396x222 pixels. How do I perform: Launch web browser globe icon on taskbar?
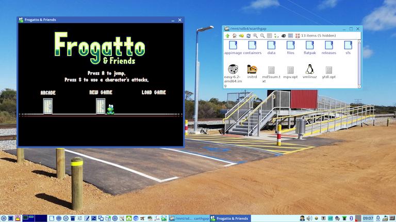(59, 218)
